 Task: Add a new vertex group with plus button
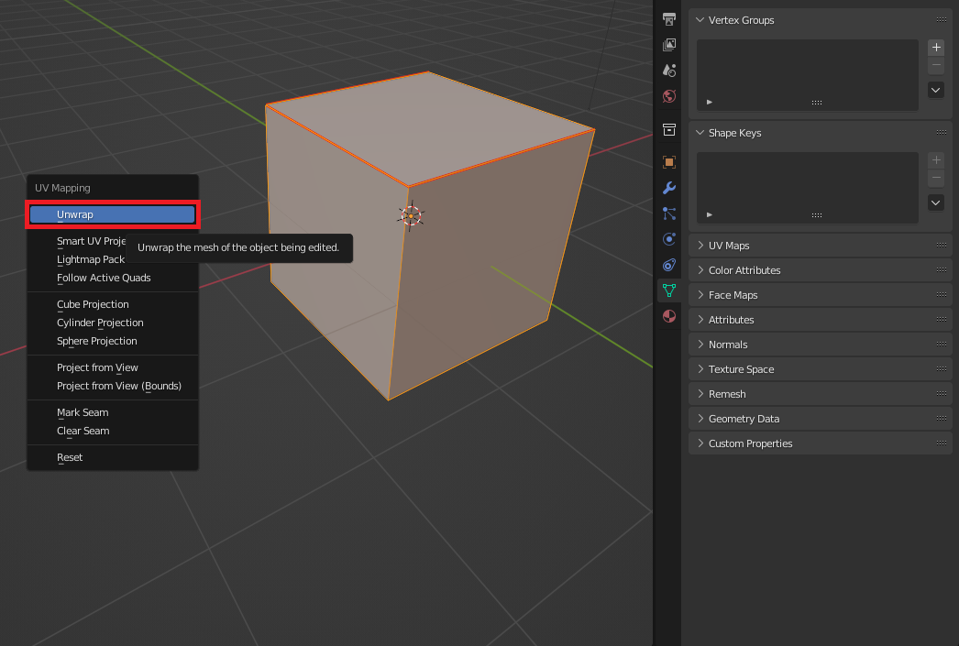point(936,48)
